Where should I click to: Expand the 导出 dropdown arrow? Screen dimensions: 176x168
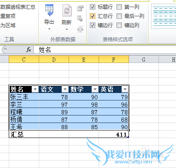pyautogui.click(x=49, y=29)
